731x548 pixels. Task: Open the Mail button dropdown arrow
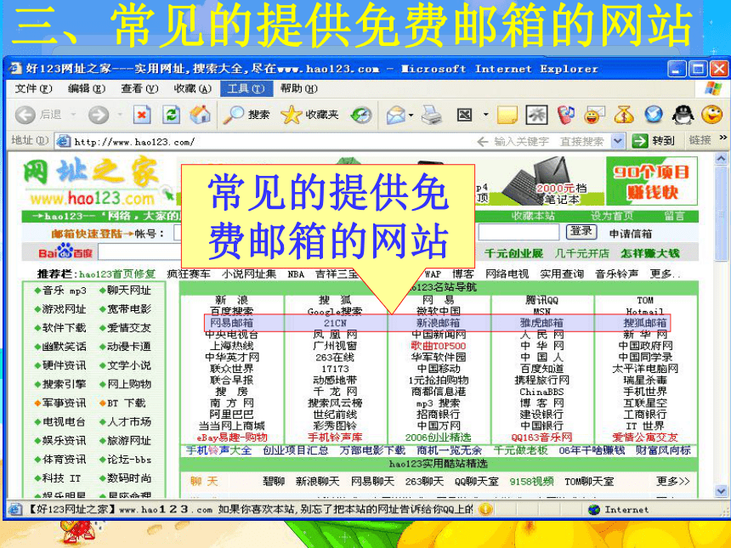click(x=411, y=115)
